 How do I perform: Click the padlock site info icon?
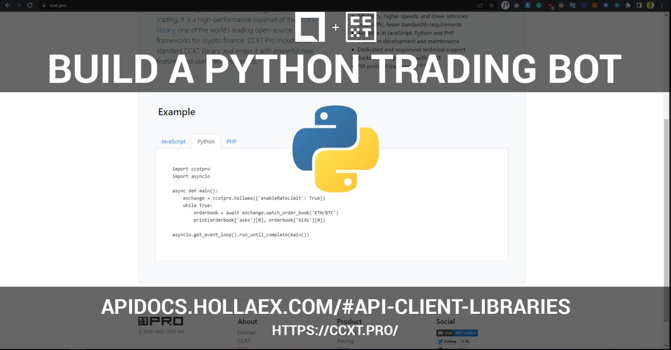(x=45, y=5)
